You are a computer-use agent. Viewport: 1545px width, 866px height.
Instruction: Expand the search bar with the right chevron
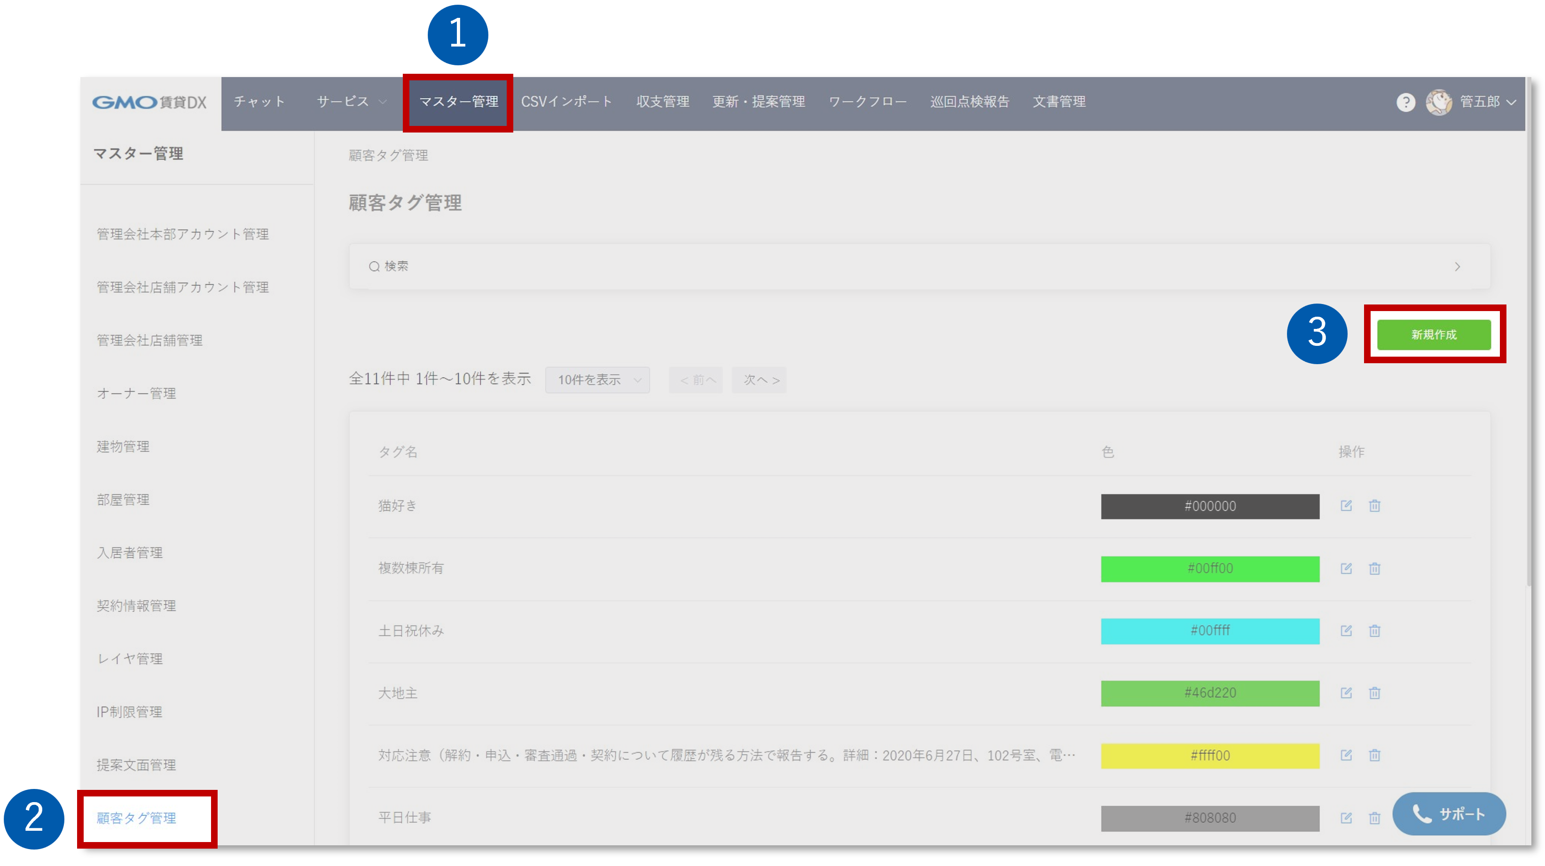point(1458,266)
